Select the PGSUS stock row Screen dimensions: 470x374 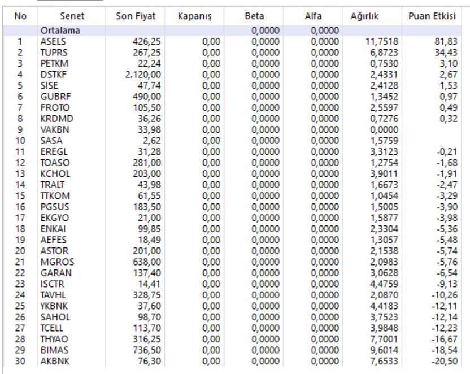[232, 207]
